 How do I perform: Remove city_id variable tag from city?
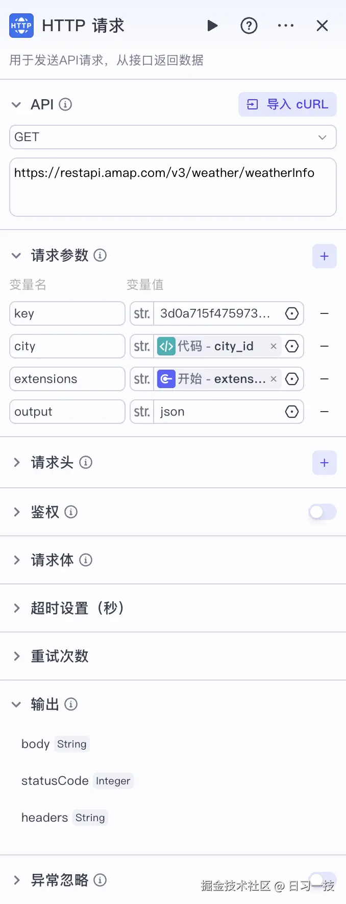[274, 346]
